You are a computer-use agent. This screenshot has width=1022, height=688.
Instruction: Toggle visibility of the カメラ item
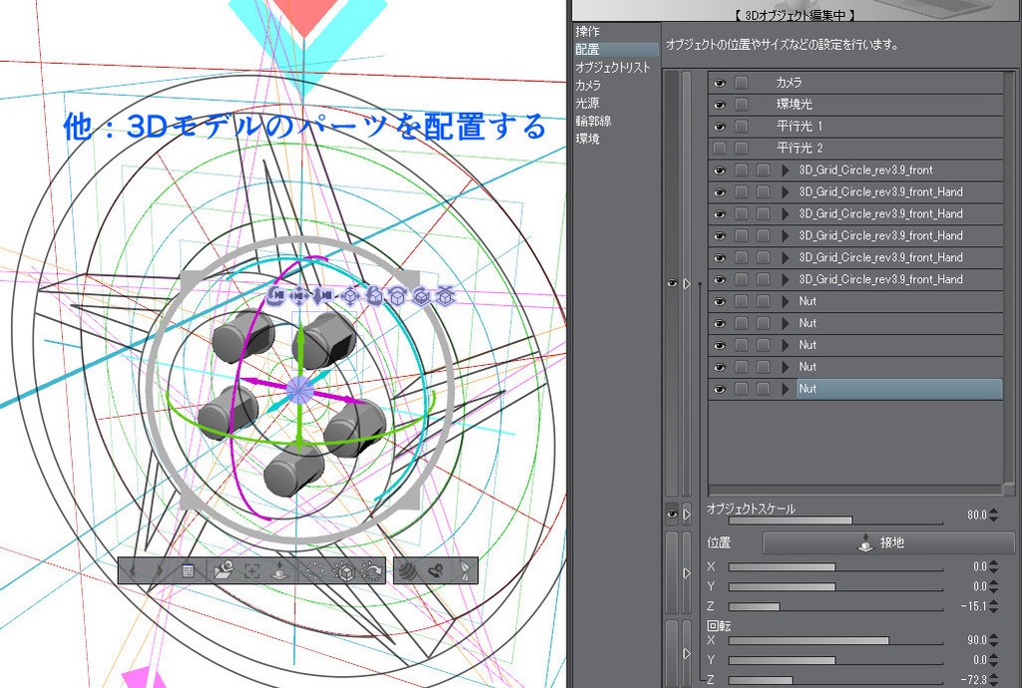720,82
